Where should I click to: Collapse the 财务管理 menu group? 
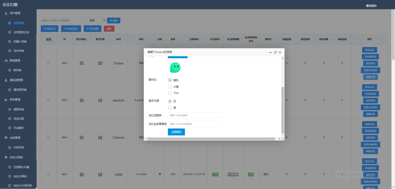(x=32, y=100)
